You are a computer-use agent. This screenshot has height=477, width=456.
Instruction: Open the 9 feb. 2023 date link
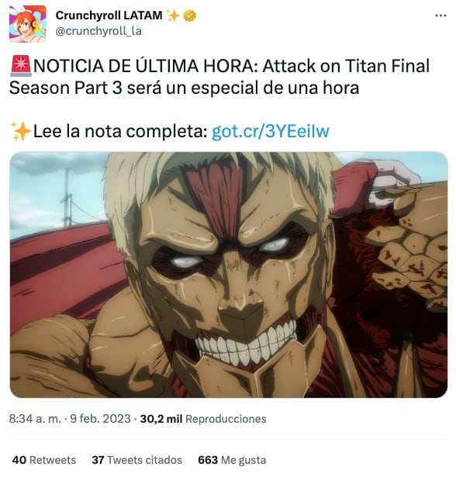[x=100, y=419]
